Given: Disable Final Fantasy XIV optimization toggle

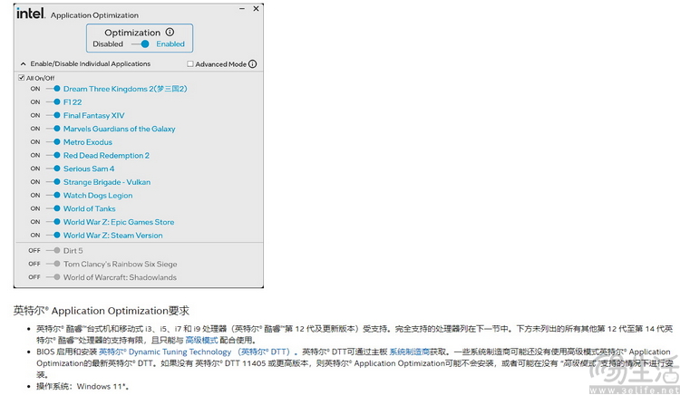Looking at the screenshot, I should 53,116.
